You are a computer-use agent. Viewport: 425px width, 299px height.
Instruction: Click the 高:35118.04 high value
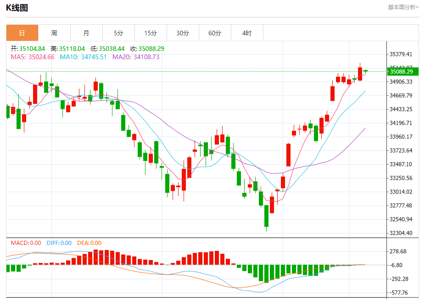point(68,49)
